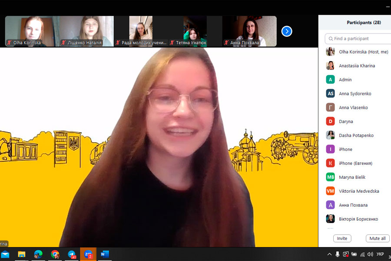Click muted mic icon on Анна Похвала thumbnail
The width and height of the screenshot is (391, 261).
click(226, 43)
